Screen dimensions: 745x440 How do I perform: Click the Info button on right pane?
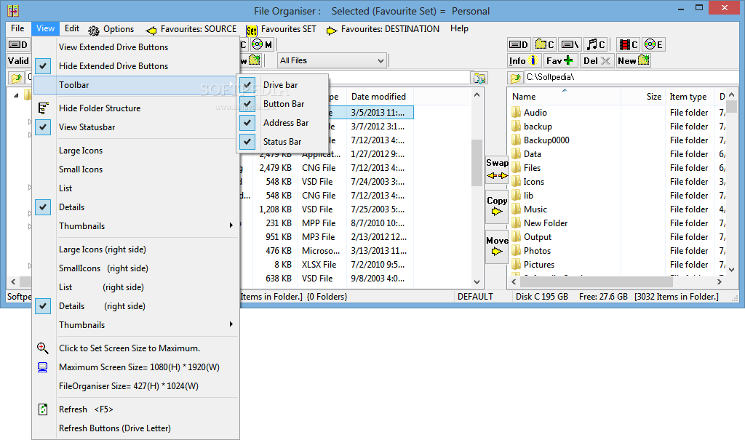524,61
